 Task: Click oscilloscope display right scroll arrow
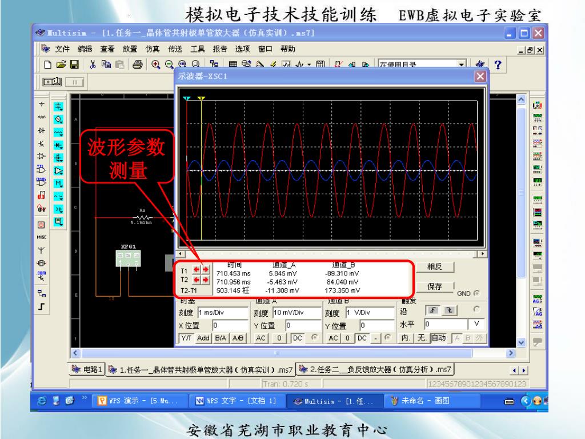(482, 254)
